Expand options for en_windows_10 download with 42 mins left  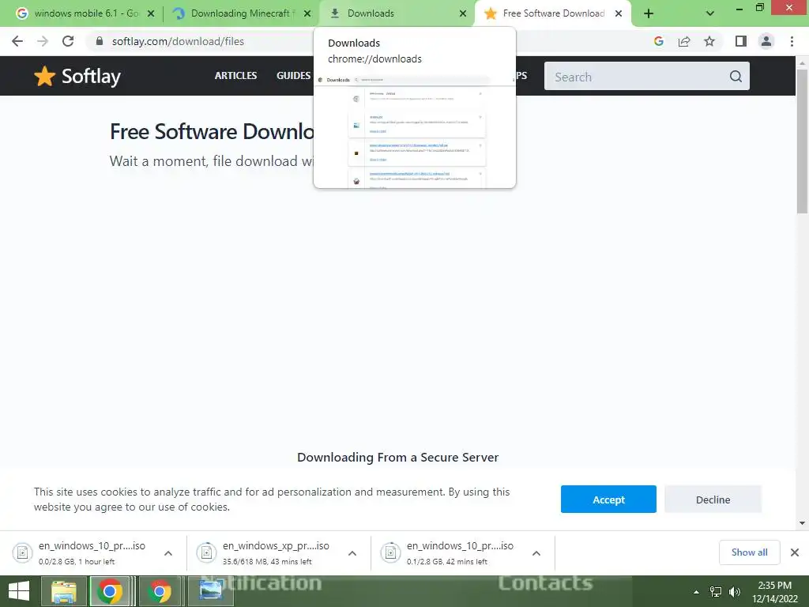click(x=536, y=553)
